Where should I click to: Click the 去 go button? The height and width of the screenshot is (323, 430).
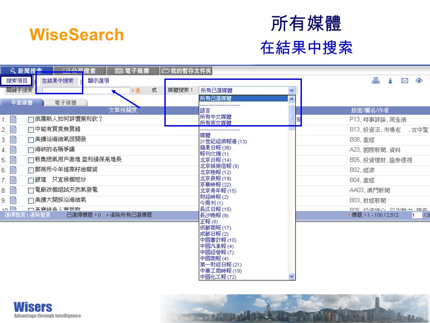click(136, 90)
